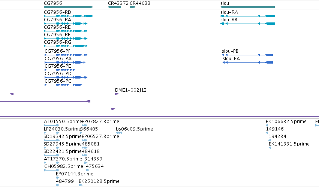Click the 366405 EST arrow glyph
Viewport: 319px width, 187px height.
tap(81, 133)
